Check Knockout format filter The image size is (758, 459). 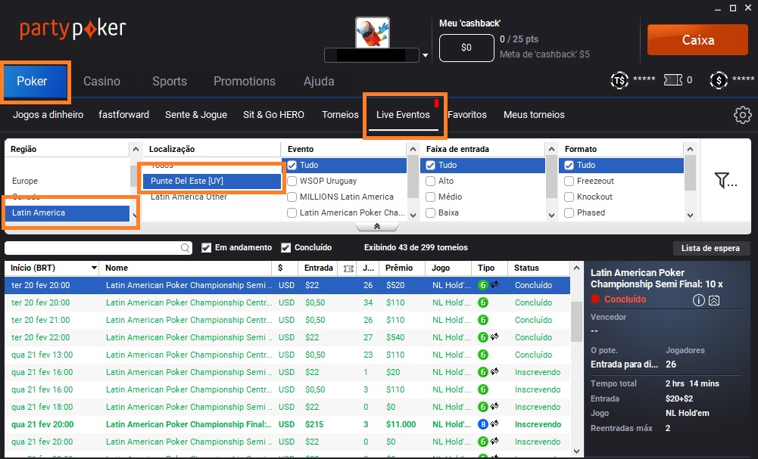coord(569,197)
